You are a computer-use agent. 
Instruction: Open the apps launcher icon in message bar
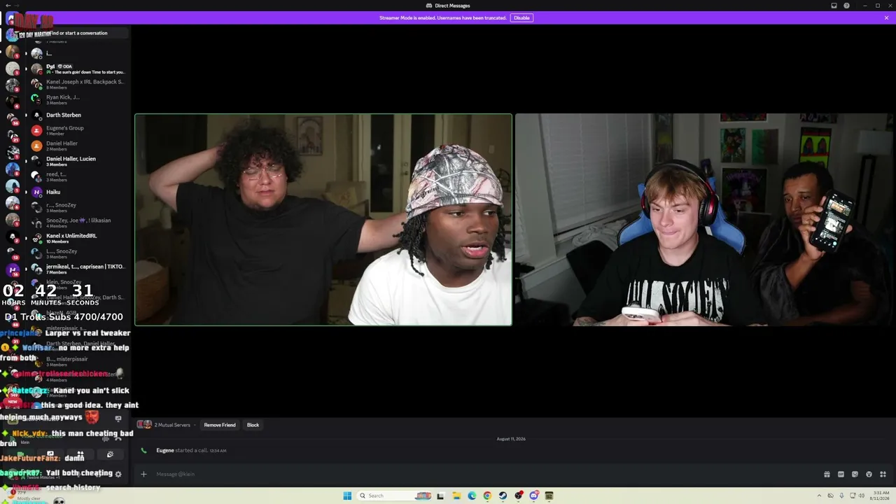point(883,474)
